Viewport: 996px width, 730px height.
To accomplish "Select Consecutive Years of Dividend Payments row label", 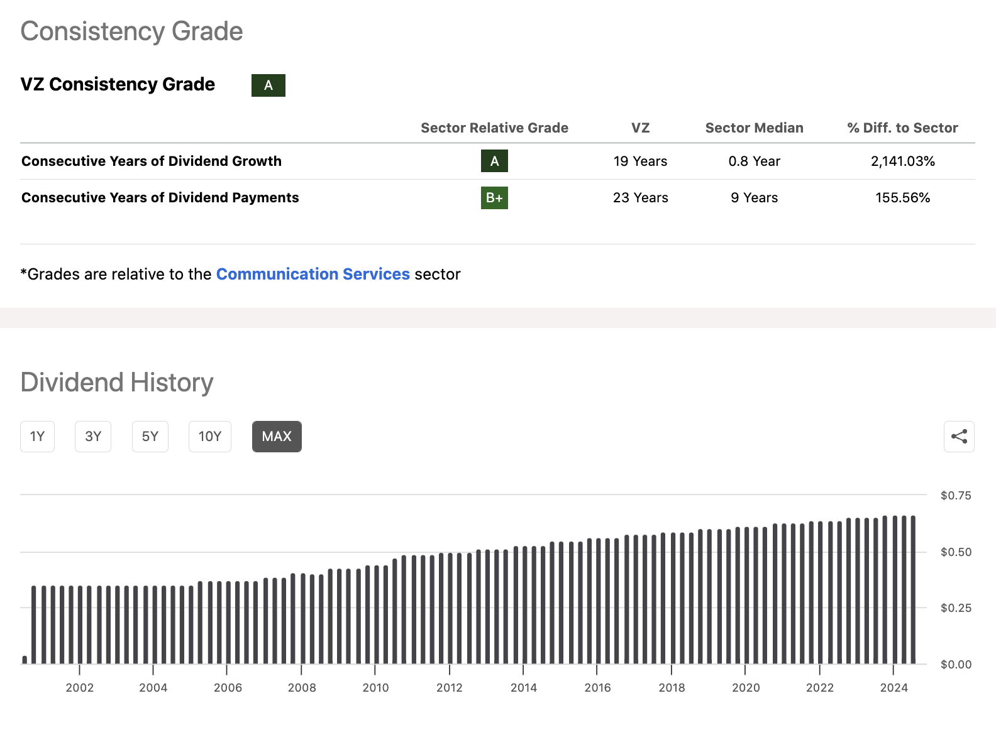I will click(x=160, y=198).
